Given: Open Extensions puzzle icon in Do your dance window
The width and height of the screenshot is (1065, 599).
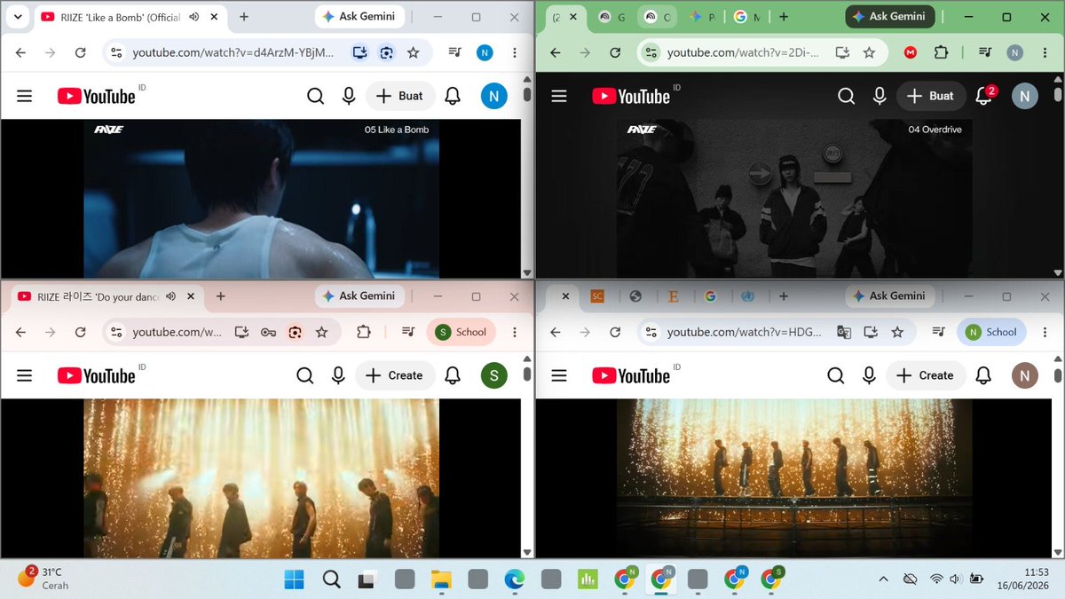Looking at the screenshot, I should 363,332.
